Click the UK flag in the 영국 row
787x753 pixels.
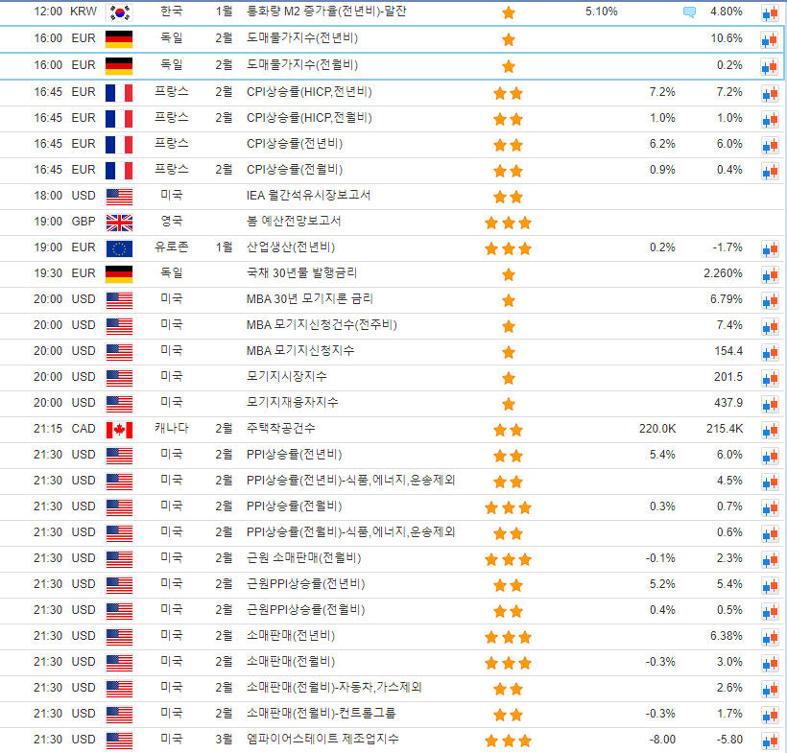click(119, 222)
